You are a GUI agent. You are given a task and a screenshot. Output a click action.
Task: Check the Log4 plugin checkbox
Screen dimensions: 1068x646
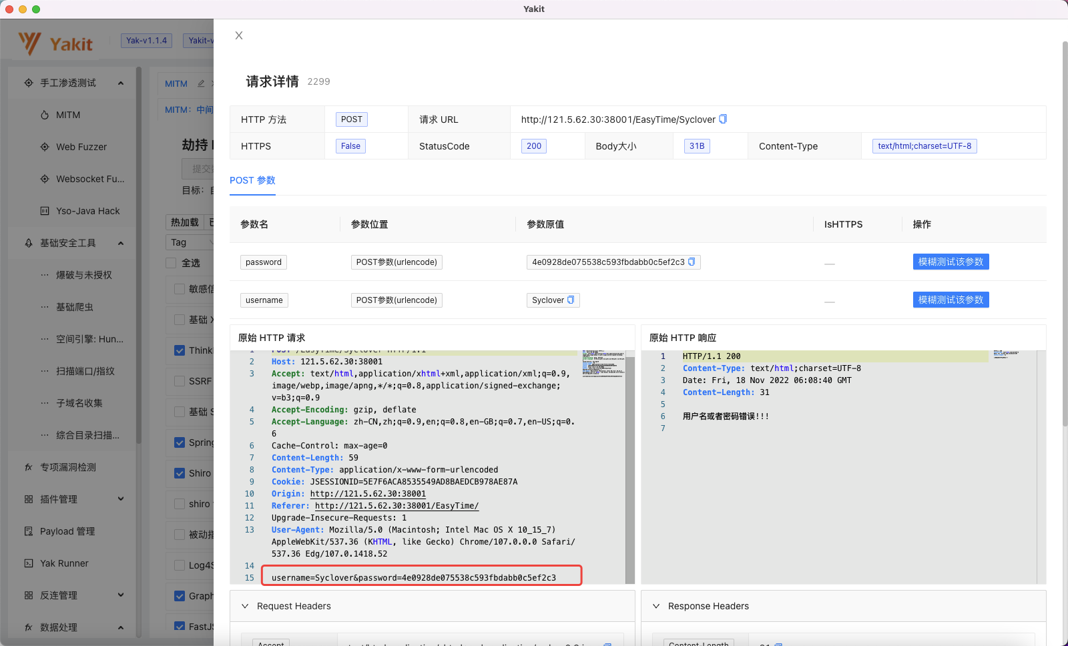tap(180, 565)
